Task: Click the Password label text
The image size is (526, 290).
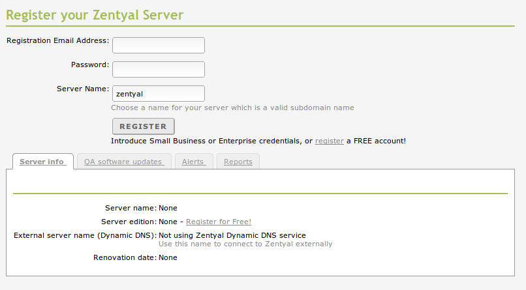Action: pos(90,65)
